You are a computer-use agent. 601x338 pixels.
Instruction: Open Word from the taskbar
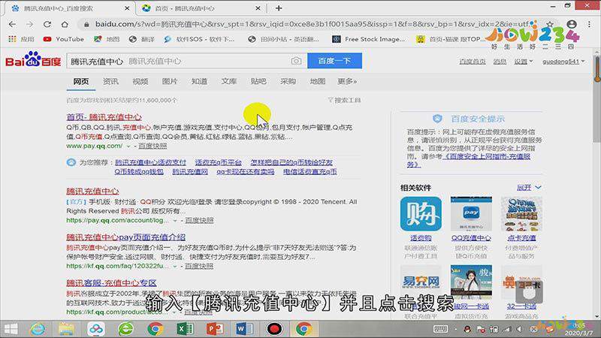coord(244,329)
